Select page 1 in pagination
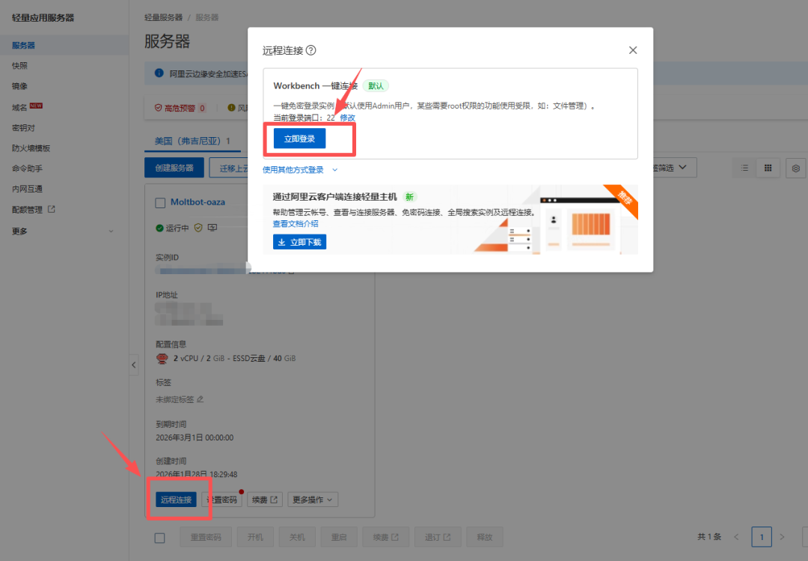The height and width of the screenshot is (561, 808). (762, 537)
